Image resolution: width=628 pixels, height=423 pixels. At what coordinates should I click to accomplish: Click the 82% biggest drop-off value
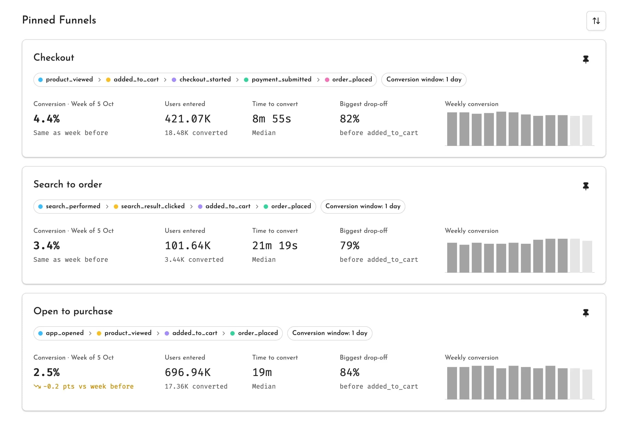[x=350, y=119]
